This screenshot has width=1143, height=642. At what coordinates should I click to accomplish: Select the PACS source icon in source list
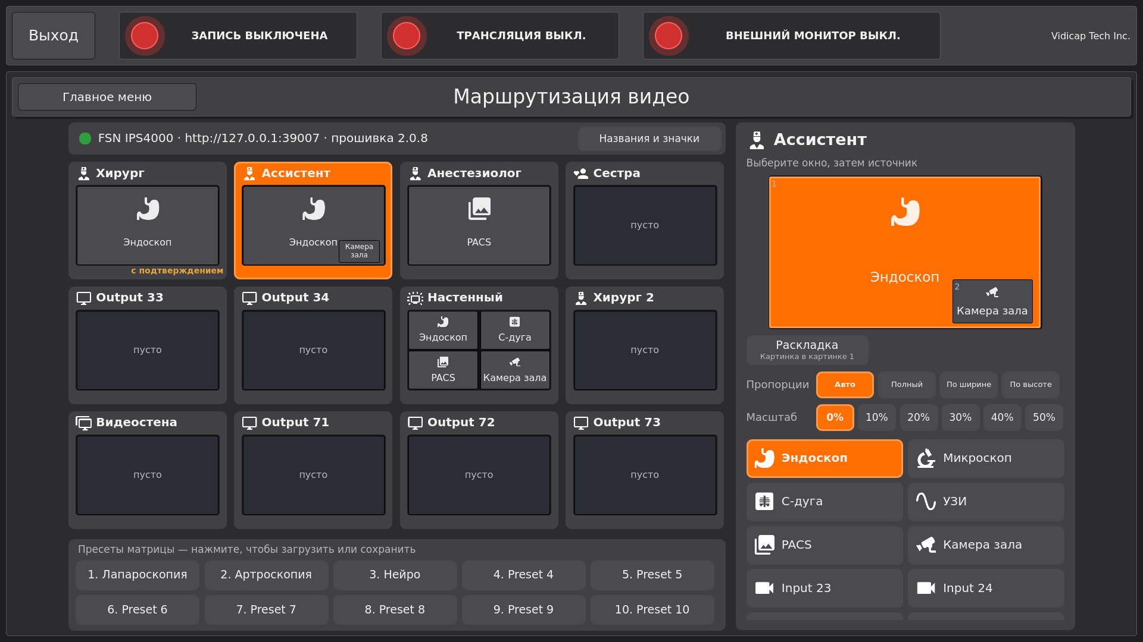[x=764, y=545]
